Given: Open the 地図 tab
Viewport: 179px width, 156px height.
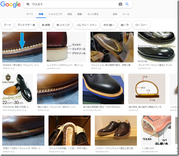Looking at the screenshot, I should 70,14.
